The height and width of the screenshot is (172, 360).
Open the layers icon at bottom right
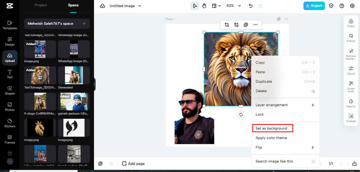pos(354,164)
